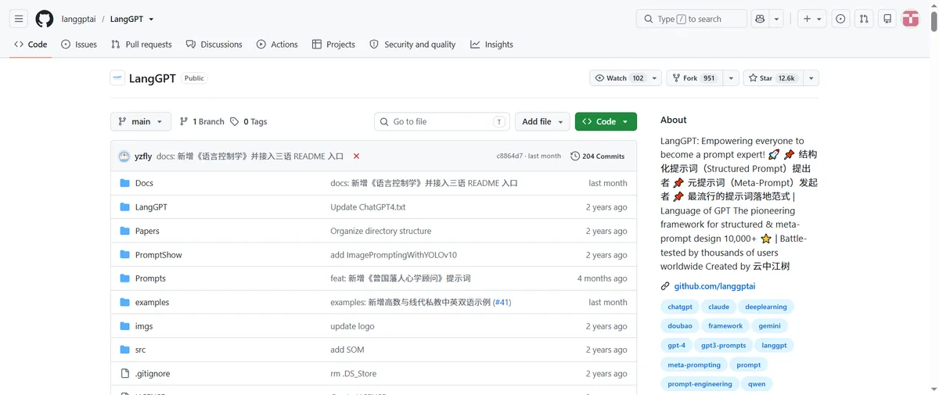Click the doubao topic tag

[x=680, y=326]
